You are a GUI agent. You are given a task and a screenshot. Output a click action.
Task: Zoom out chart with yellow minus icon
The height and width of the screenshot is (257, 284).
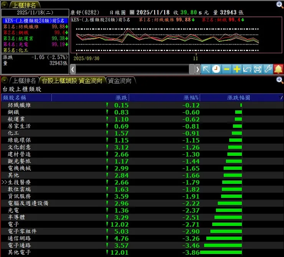(226, 69)
